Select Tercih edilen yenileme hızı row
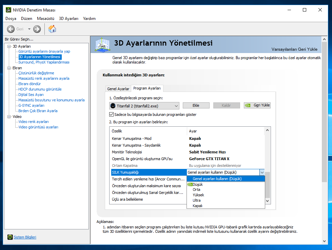The image size is (332, 250). click(x=148, y=179)
